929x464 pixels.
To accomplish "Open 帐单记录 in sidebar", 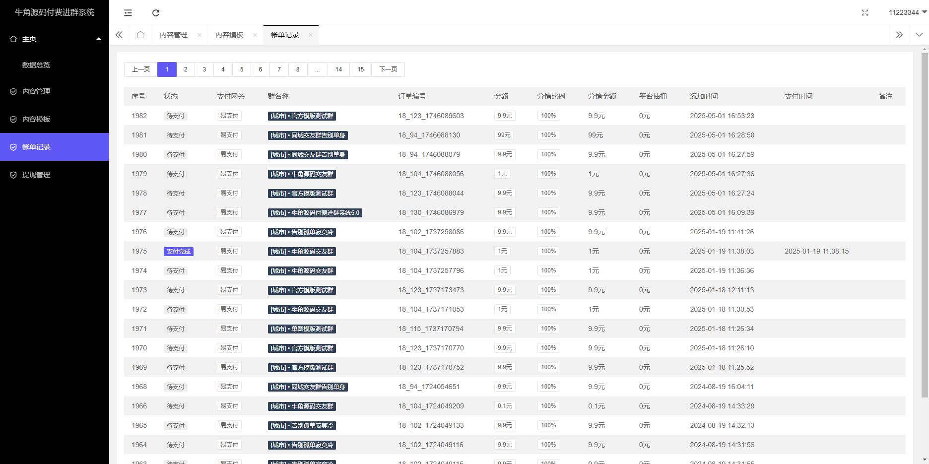I will [x=55, y=147].
